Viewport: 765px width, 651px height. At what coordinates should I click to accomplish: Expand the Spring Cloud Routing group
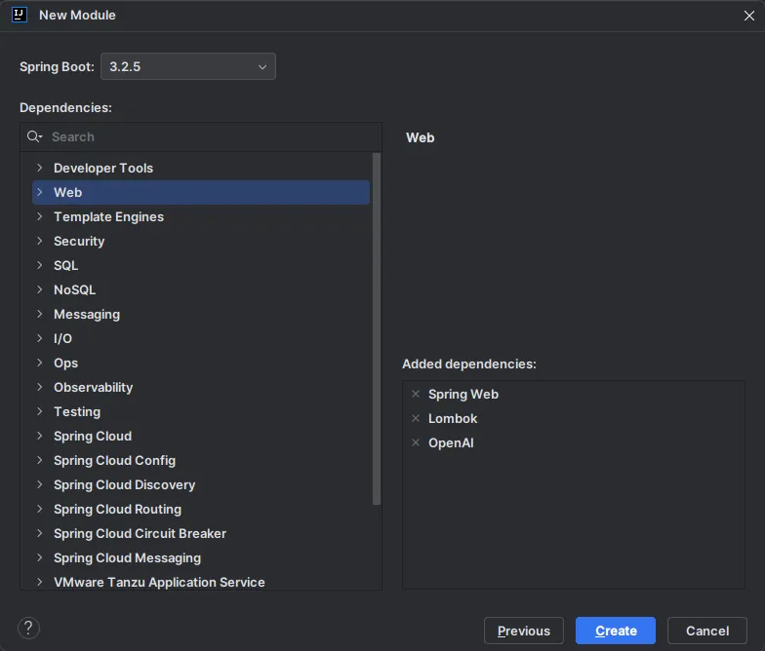pyautogui.click(x=40, y=510)
